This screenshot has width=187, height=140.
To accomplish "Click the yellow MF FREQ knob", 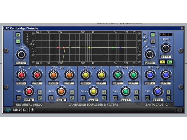I will pyautogui.click(x=86, y=75).
